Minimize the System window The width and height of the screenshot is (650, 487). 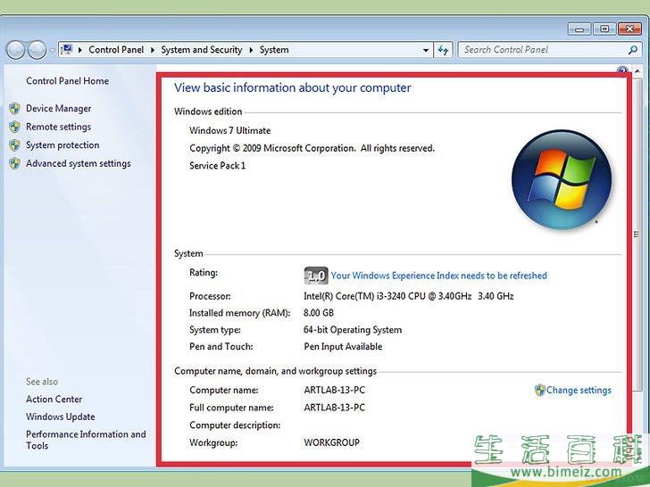(x=579, y=29)
